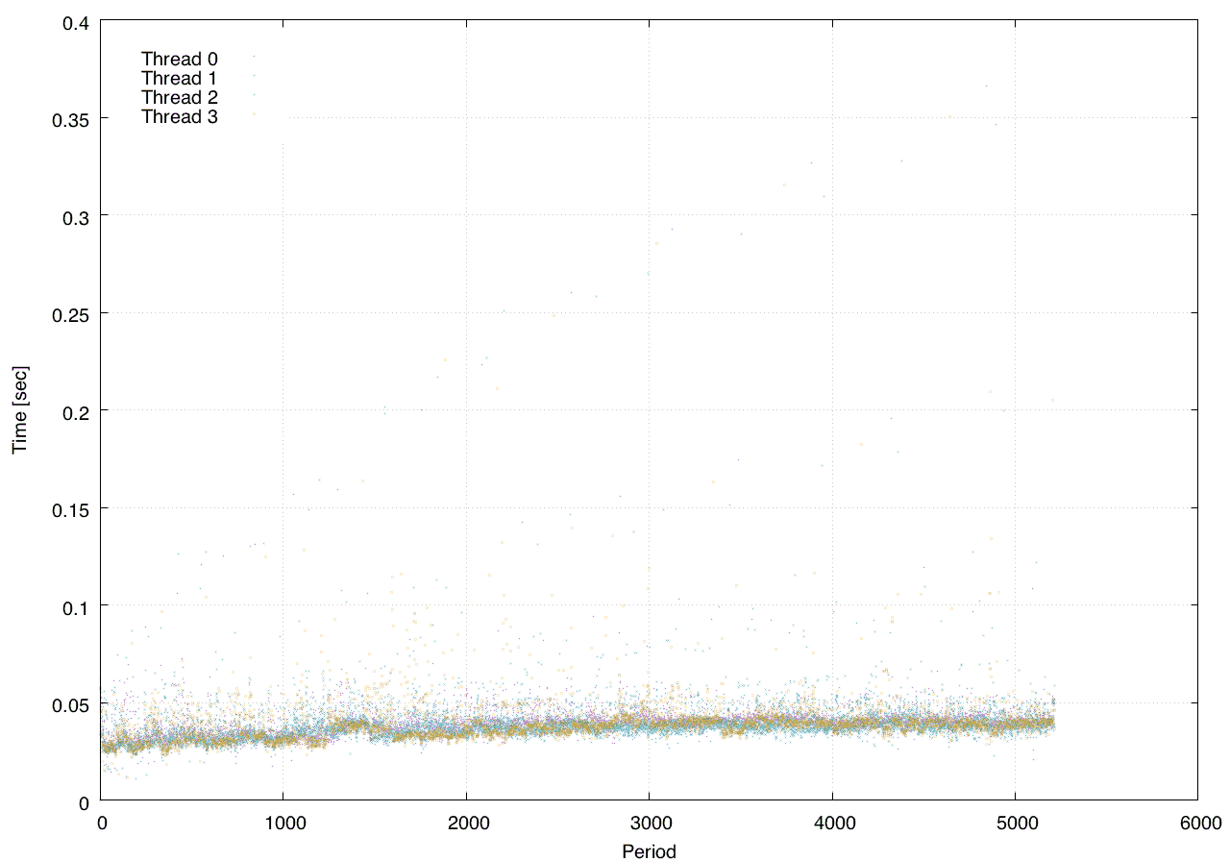Click the Thread 0 legend label
The image size is (1230, 861).
tap(180, 59)
